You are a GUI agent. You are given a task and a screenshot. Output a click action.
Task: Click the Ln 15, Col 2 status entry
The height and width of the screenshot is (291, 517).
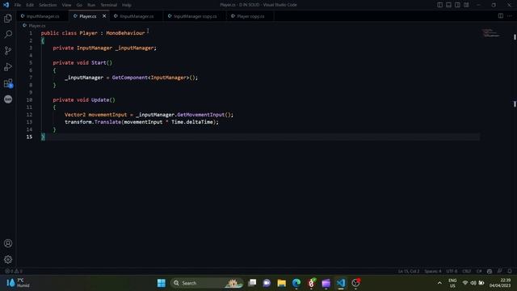point(409,272)
